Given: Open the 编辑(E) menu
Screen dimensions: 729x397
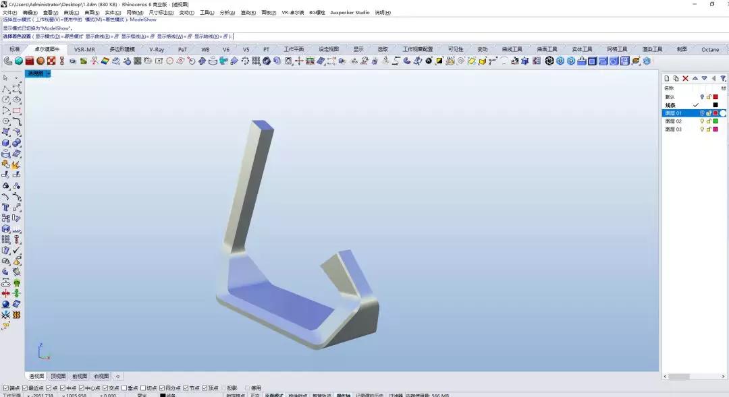Looking at the screenshot, I should 30,13.
